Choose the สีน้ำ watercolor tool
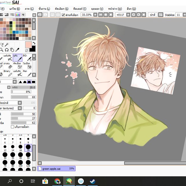The image size is (186, 186). tap(27, 58)
